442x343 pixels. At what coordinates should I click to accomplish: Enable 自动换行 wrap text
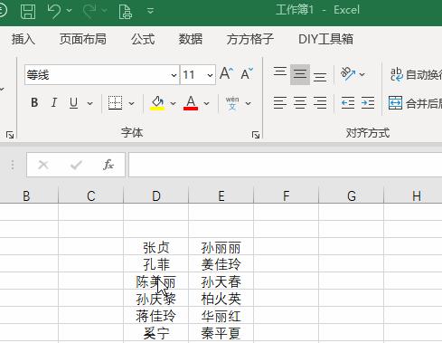tap(416, 74)
